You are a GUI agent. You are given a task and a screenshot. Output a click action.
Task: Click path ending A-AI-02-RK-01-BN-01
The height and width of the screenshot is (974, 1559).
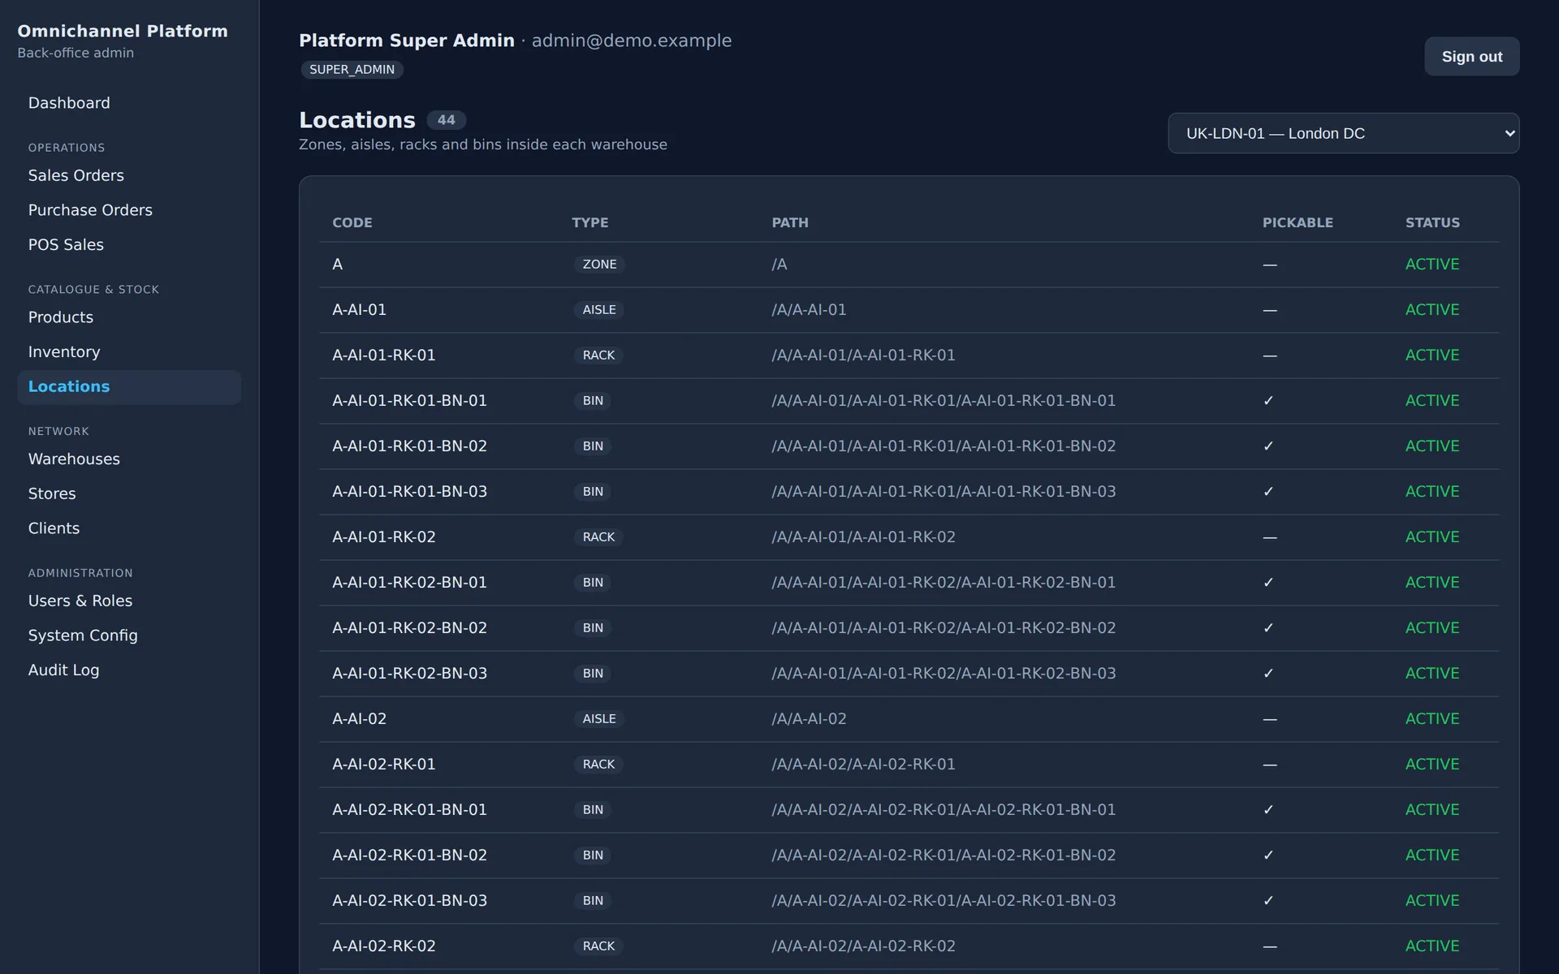point(944,810)
